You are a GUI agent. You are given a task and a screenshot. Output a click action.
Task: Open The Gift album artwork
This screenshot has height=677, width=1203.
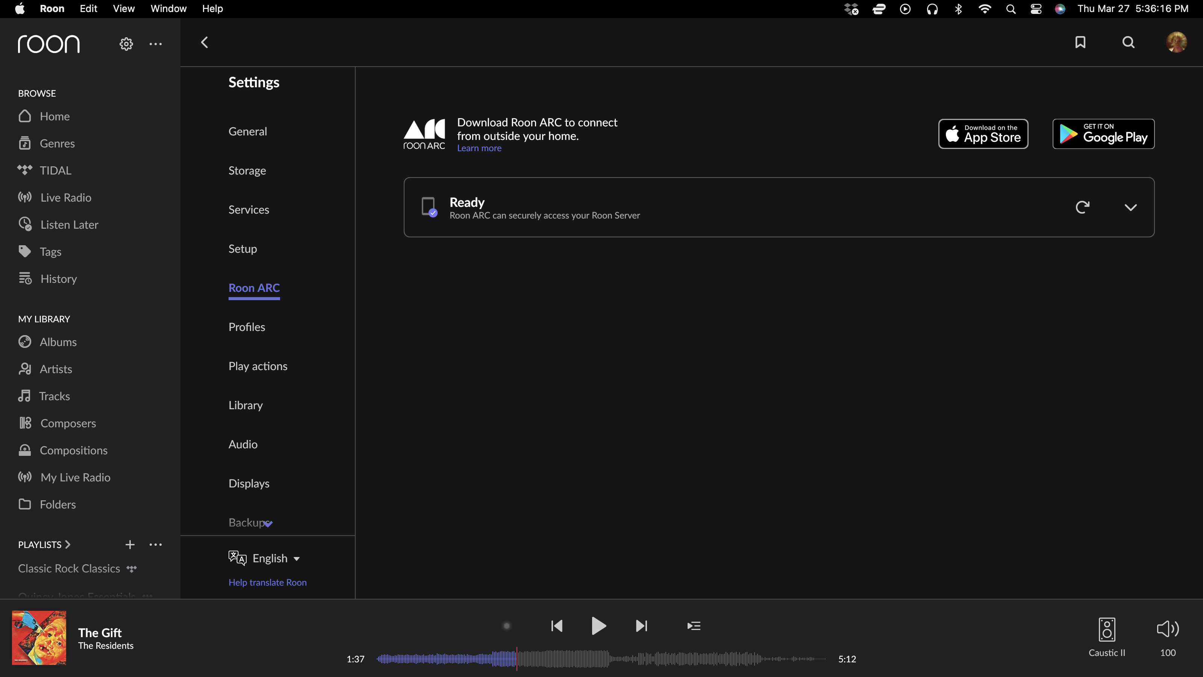pyautogui.click(x=39, y=638)
